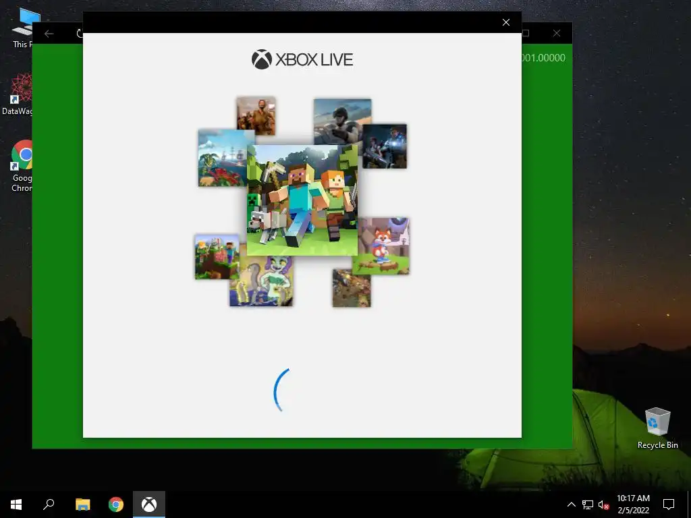Close the Xbox Live sign-in dialog
Screen dimensions: 691x518
[506, 22]
